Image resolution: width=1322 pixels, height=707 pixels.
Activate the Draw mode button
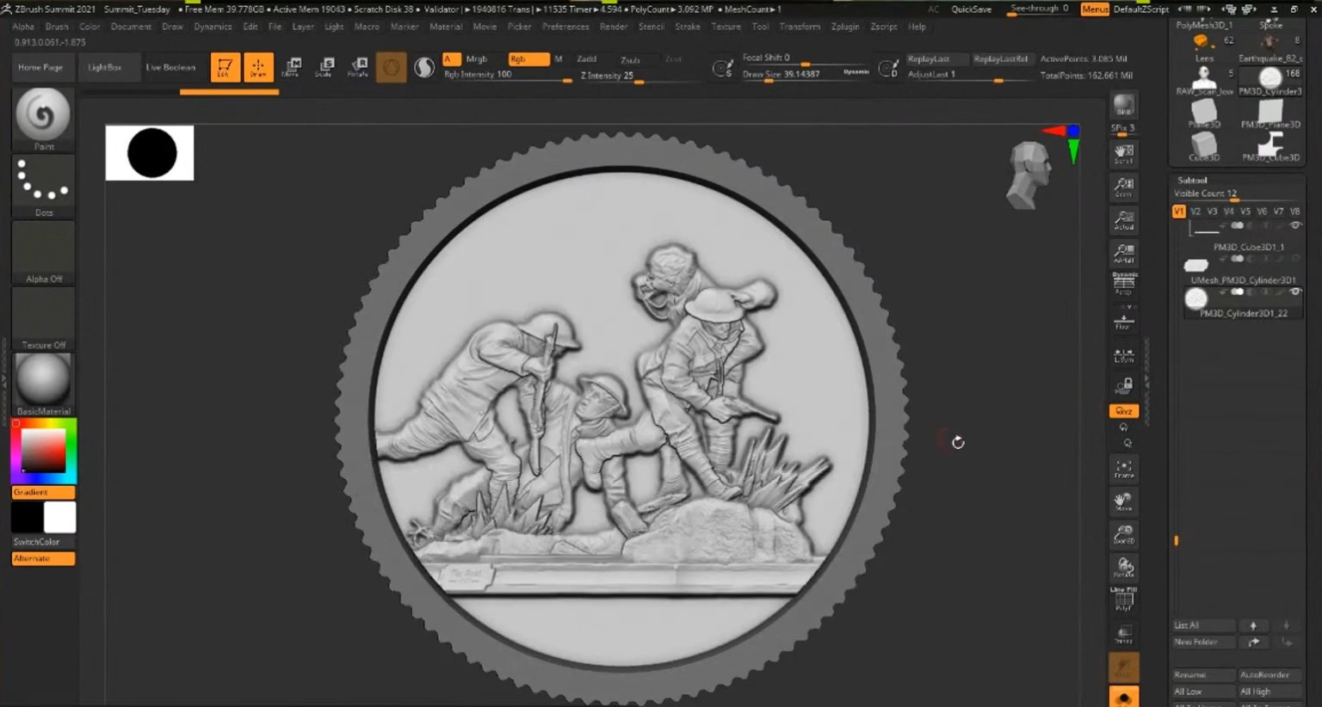(x=258, y=67)
